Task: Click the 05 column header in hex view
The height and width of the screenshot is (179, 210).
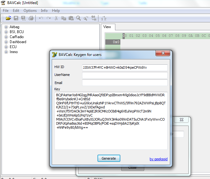Action: tap(158, 36)
